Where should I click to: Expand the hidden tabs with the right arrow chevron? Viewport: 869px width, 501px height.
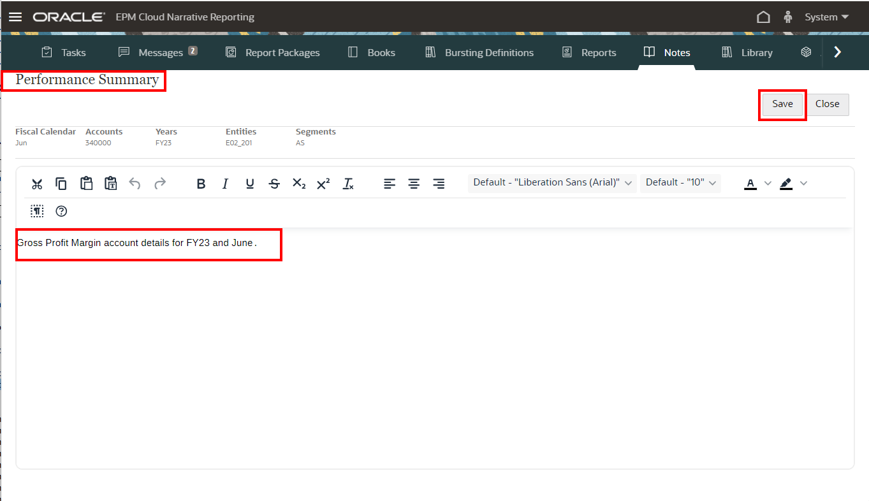coord(837,52)
